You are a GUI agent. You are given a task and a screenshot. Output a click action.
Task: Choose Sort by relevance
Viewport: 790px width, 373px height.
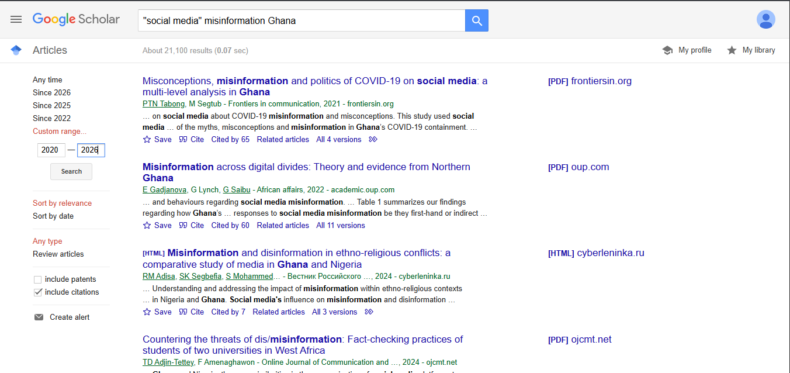point(62,203)
